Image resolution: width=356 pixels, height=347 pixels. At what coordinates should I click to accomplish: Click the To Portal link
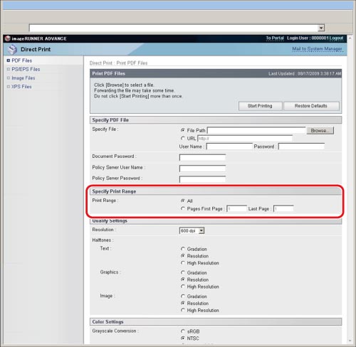[x=275, y=38]
